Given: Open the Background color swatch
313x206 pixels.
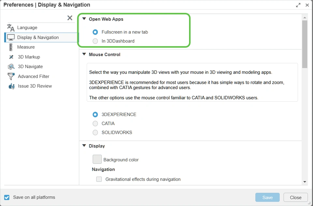Looking at the screenshot, I should [x=97, y=159].
